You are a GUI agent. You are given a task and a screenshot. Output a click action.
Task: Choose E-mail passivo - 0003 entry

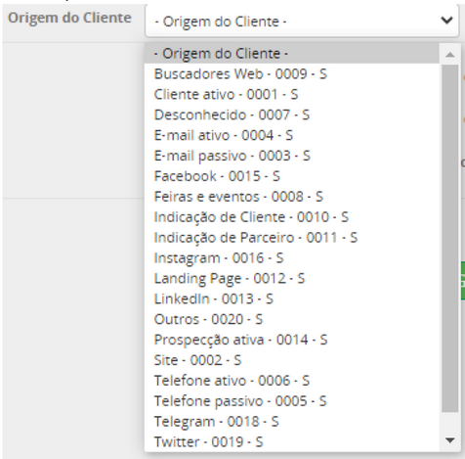292,156
